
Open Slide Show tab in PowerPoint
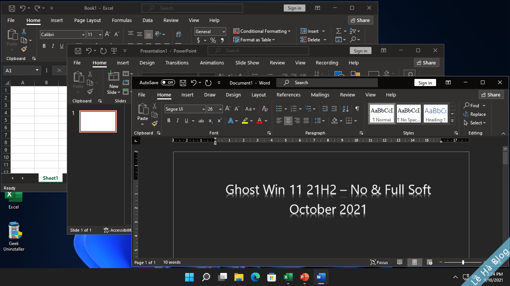247,63
